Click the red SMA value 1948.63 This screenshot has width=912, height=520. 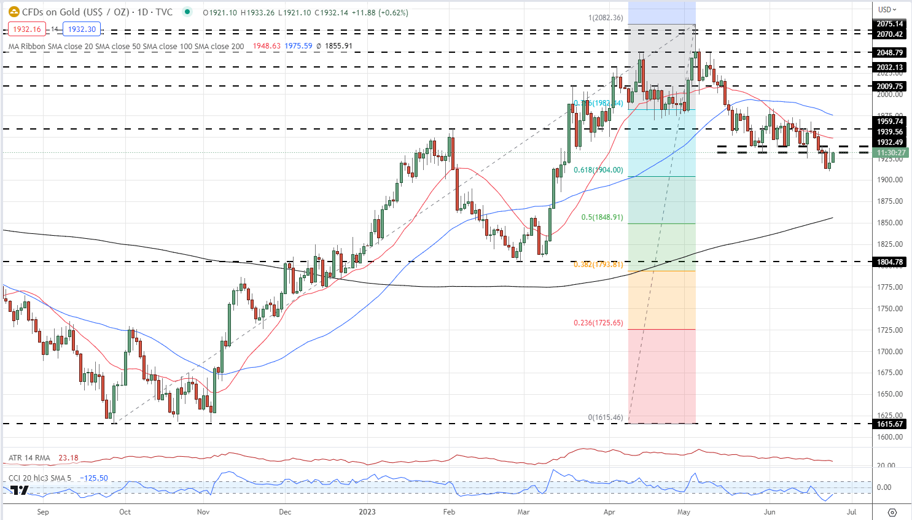[267, 46]
